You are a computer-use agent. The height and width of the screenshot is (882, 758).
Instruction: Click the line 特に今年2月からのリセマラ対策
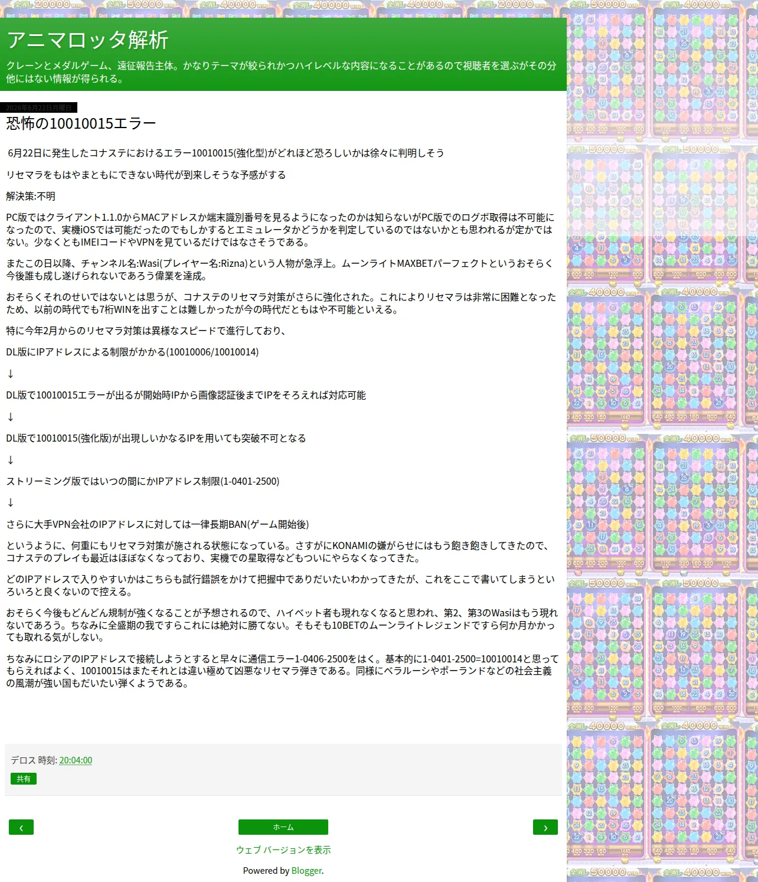tap(146, 331)
